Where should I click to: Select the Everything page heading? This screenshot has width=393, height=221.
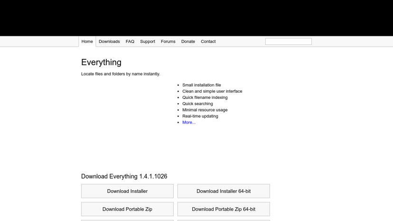tap(101, 62)
